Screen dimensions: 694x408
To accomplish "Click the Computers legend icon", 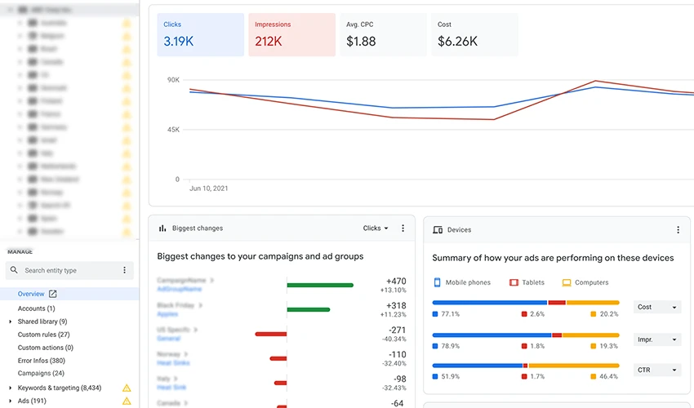I will pyautogui.click(x=567, y=282).
